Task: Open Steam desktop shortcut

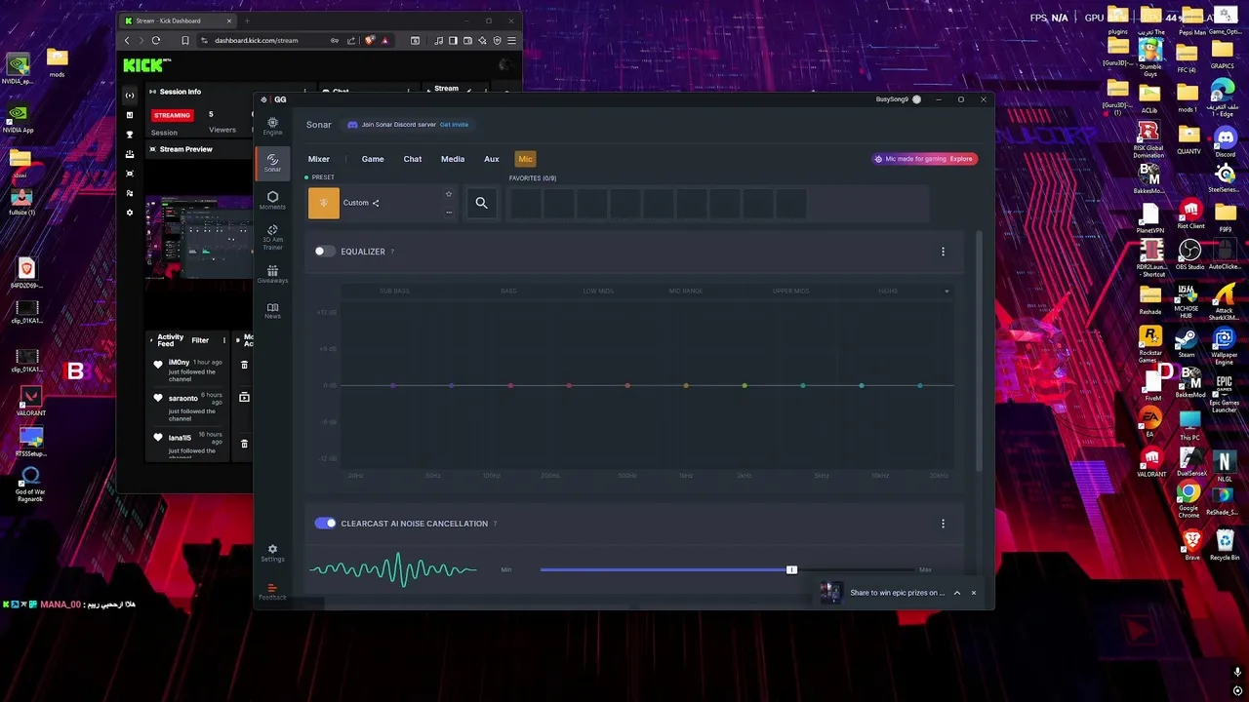Action: pos(1187,342)
